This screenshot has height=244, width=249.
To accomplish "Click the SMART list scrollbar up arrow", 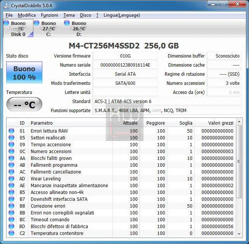I will pyautogui.click(x=239, y=122).
